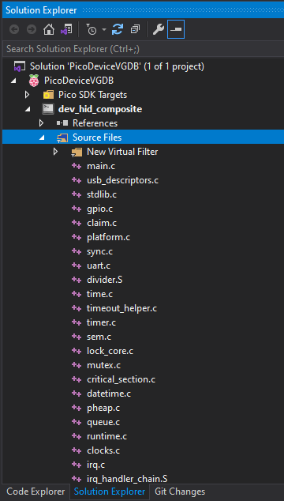Select sync.c file

(99, 251)
